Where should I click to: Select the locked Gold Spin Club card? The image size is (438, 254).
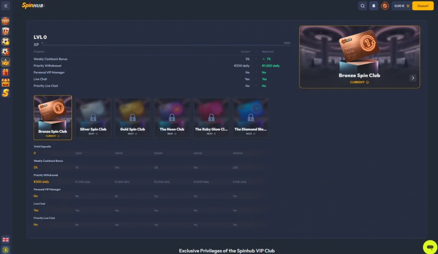click(x=133, y=118)
